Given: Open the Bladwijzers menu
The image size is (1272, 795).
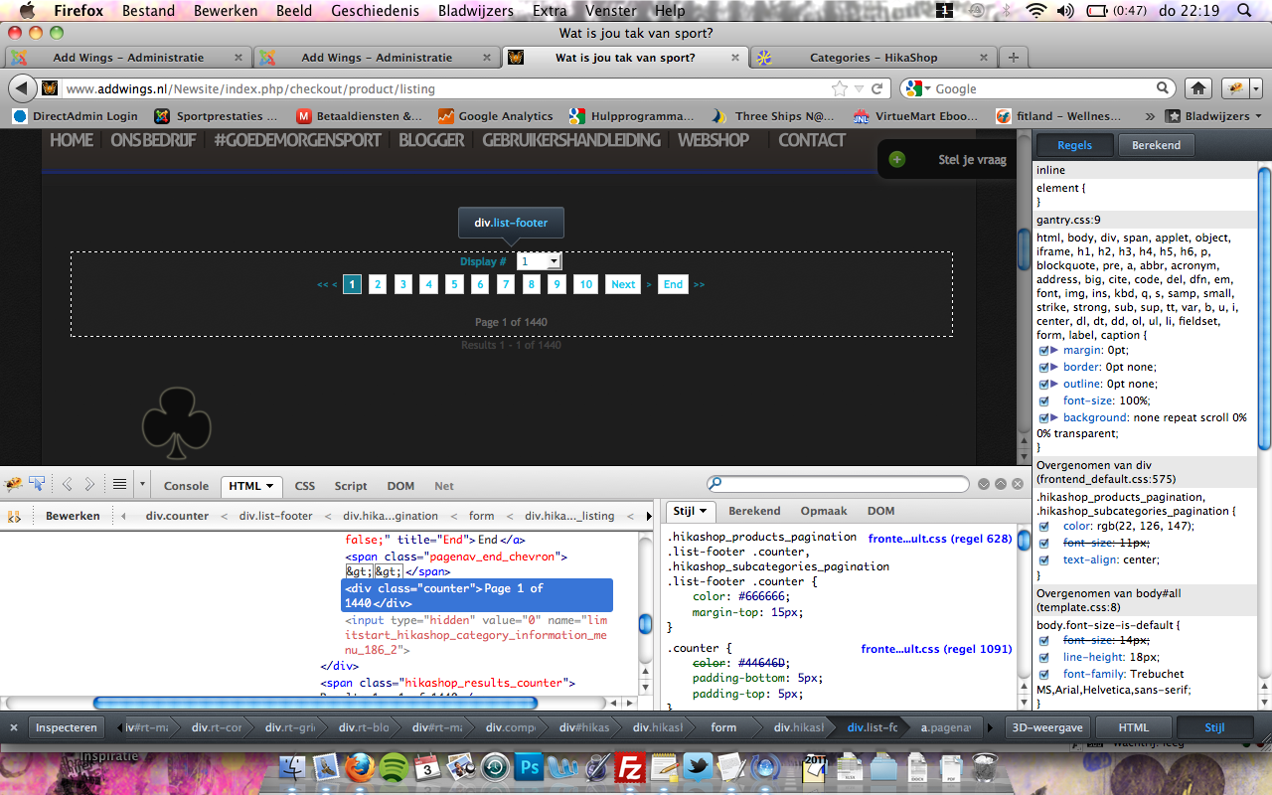Looking at the screenshot, I should click(475, 11).
